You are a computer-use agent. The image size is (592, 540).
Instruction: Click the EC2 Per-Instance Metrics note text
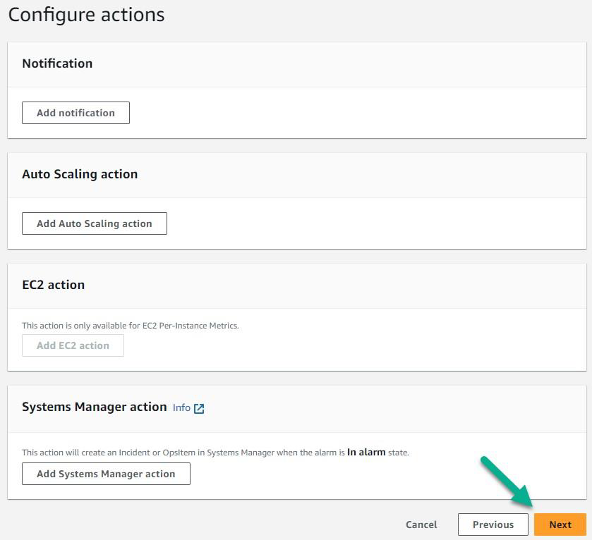[131, 326]
